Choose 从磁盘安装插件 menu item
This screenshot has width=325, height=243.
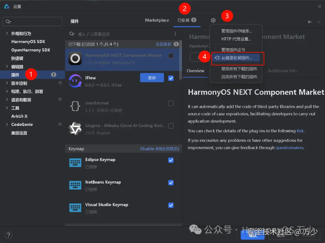pos(236,58)
